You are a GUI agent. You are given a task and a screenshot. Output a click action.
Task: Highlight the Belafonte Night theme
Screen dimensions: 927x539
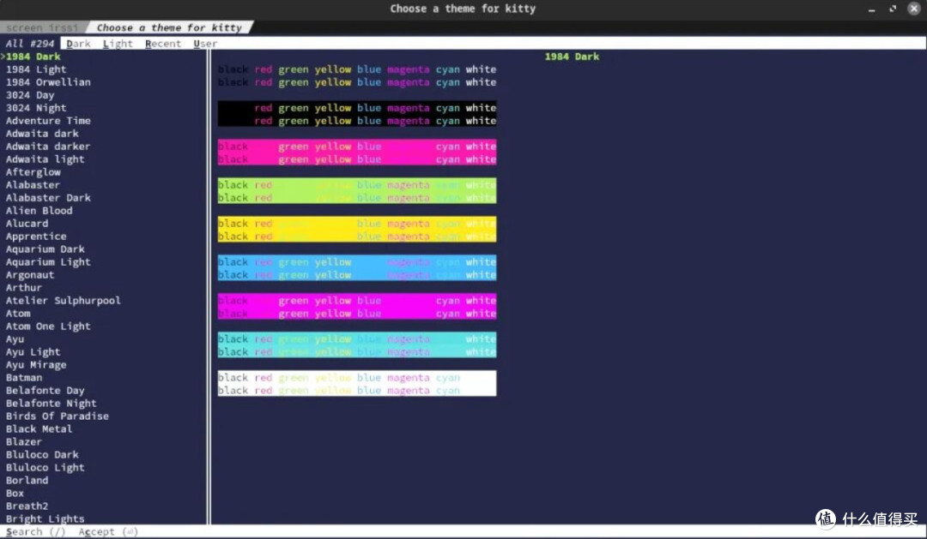pos(51,404)
